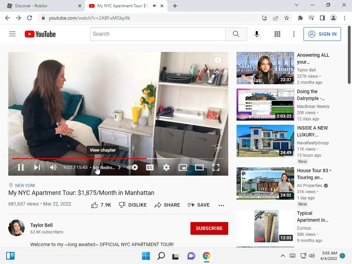Open the AV Properties channel name
Screen dimensions: 352x264
click(310, 185)
